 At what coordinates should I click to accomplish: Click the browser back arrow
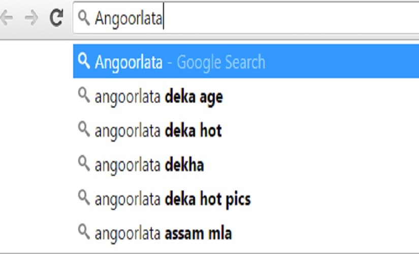coord(7,18)
